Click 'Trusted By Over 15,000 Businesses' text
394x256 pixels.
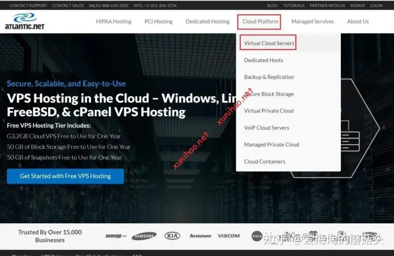pos(50,236)
